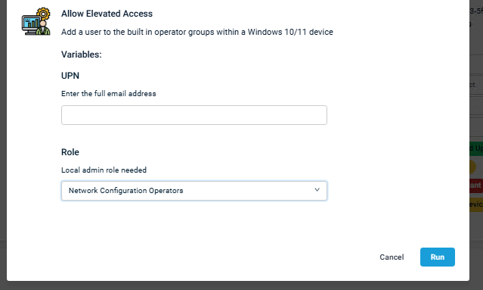This screenshot has height=290, width=483.
Task: Click the Allow Elevated Access computer-user icon
Action: click(x=36, y=22)
